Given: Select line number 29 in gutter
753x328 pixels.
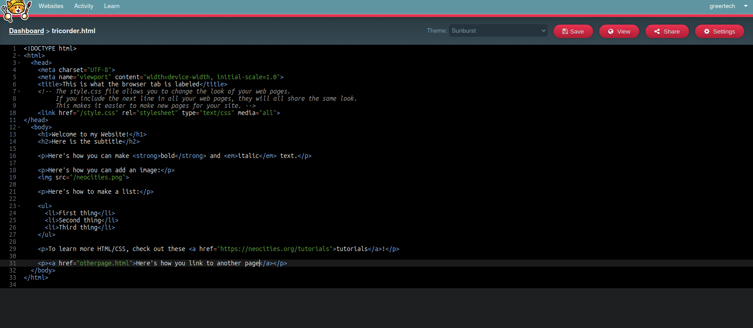Looking at the screenshot, I should point(13,249).
